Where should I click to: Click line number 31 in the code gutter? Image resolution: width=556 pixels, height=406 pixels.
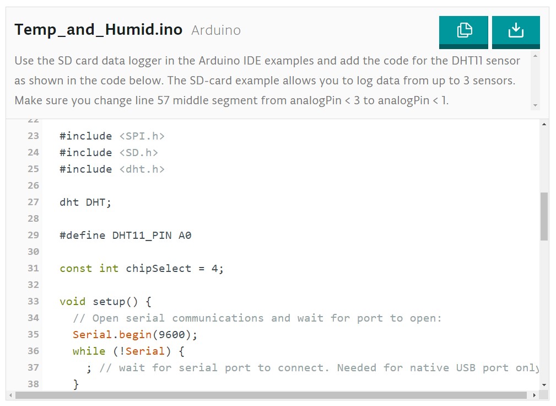tap(33, 268)
